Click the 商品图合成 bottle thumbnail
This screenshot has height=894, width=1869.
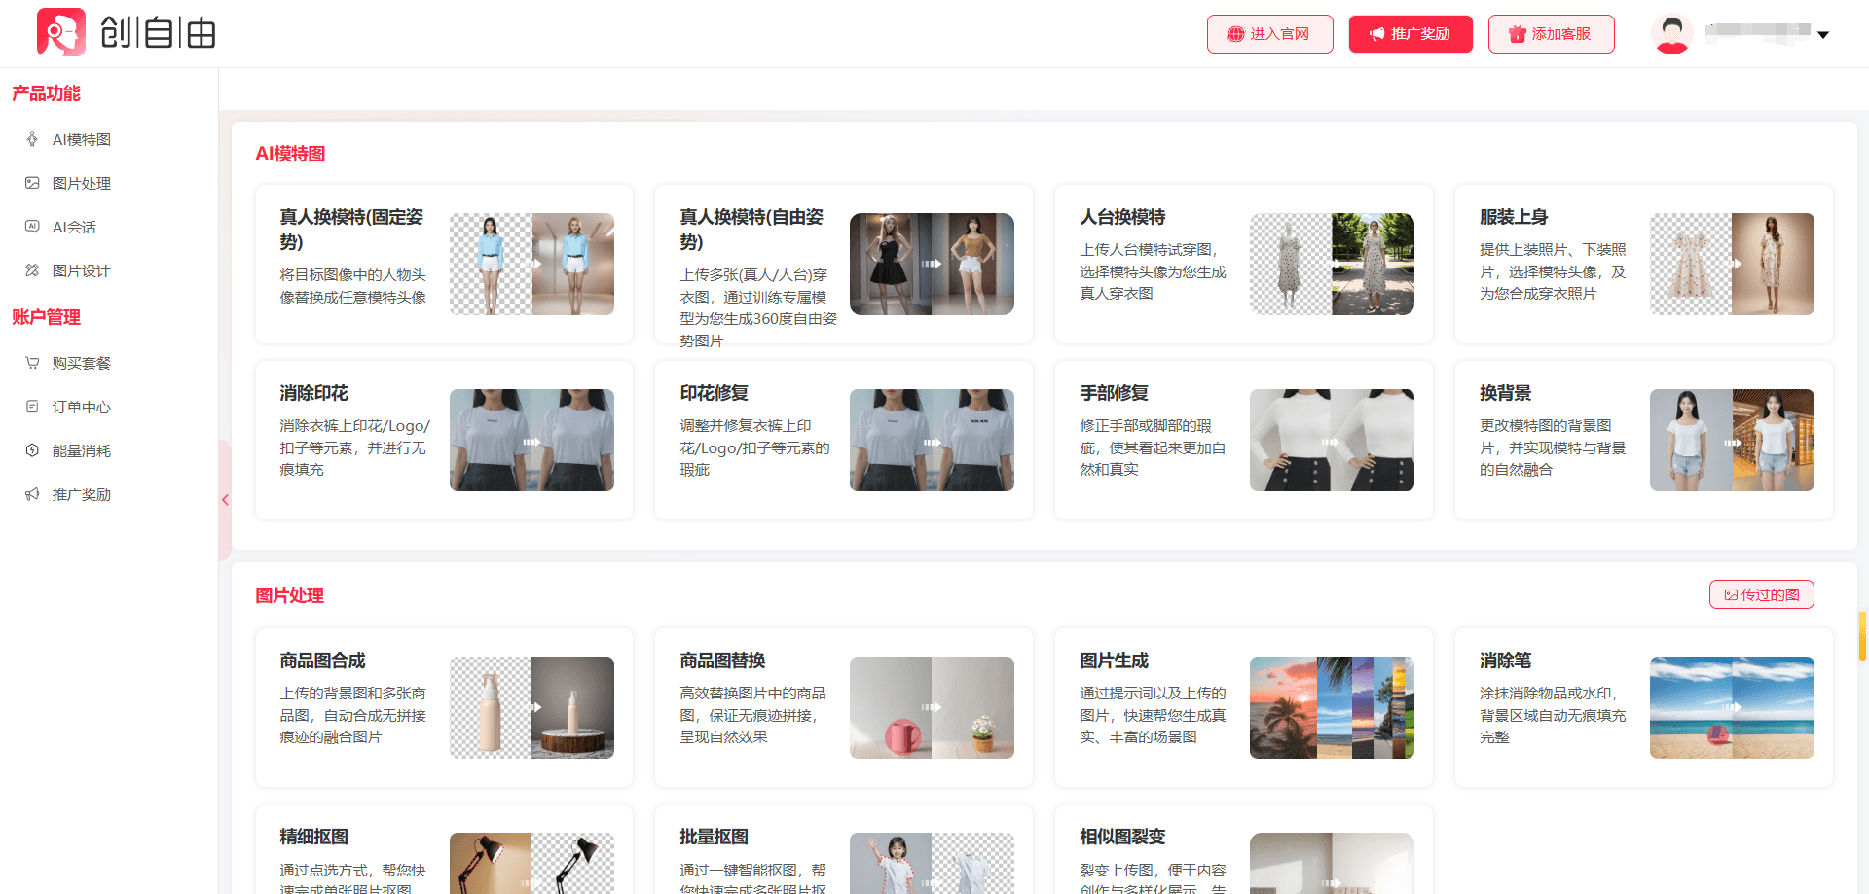pos(531,707)
